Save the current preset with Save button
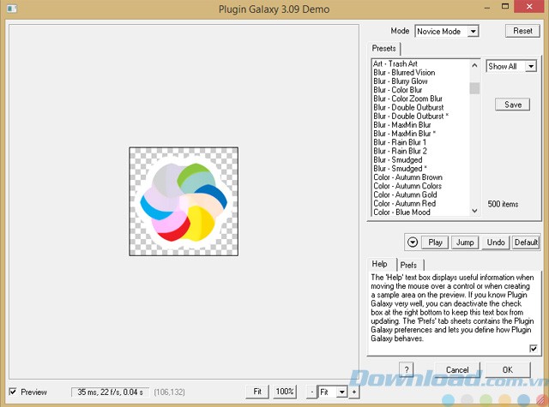 [x=512, y=105]
